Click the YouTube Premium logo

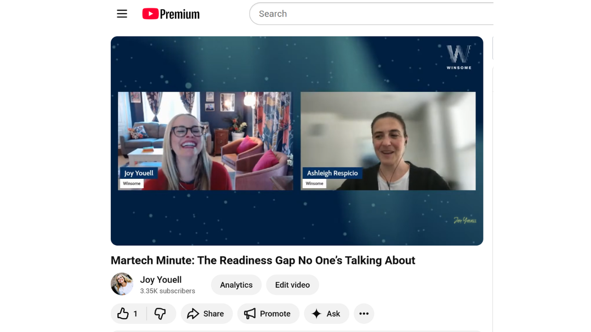pyautogui.click(x=170, y=13)
